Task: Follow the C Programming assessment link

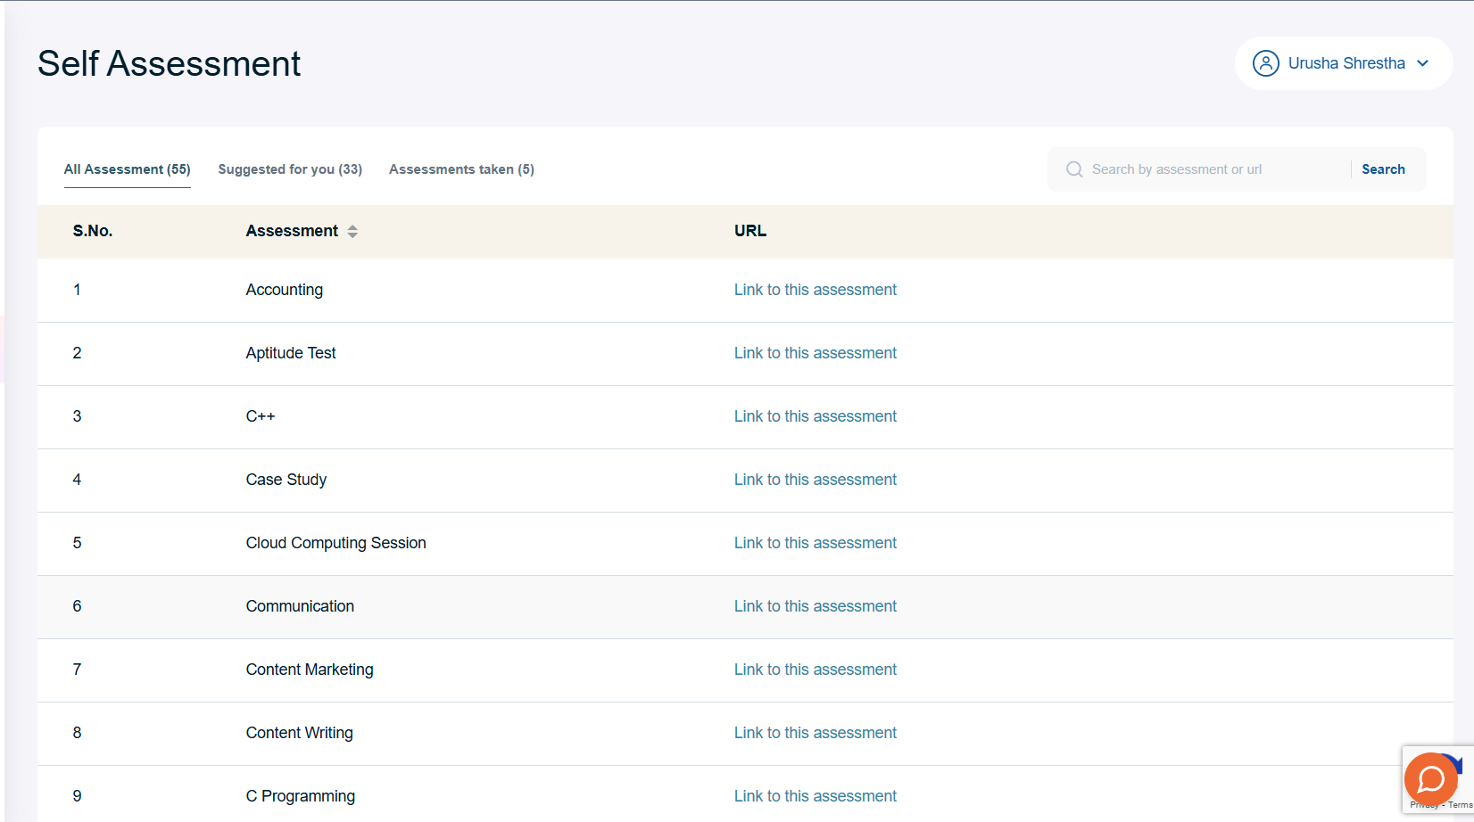Action: pos(815,796)
